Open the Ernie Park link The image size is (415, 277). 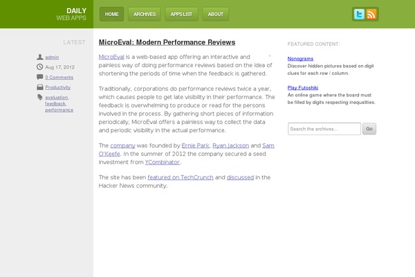pyautogui.click(x=195, y=145)
